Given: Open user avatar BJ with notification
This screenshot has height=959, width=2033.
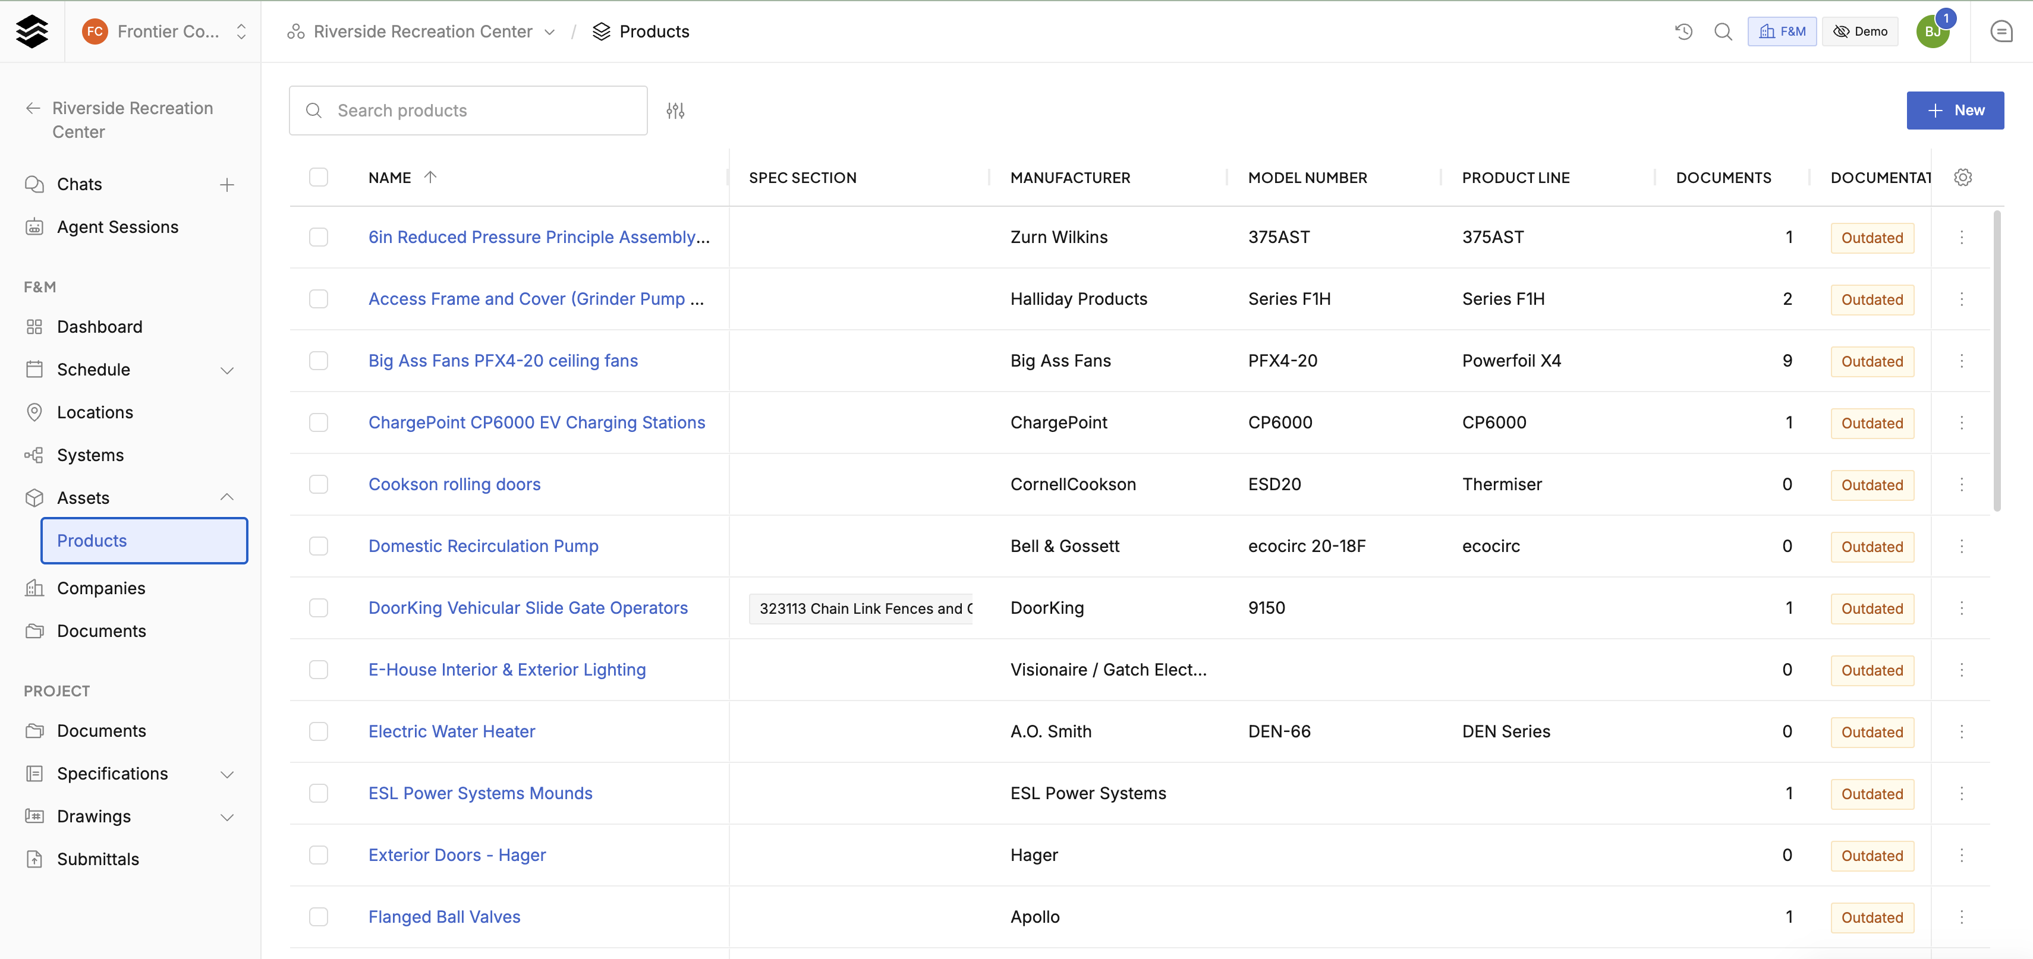Looking at the screenshot, I should coord(1933,31).
